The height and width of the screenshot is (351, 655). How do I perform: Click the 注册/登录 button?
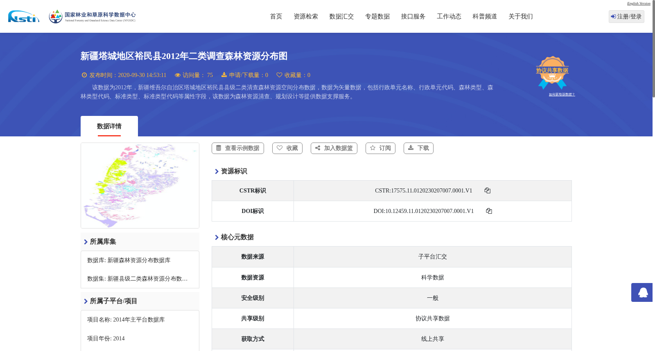pos(626,16)
